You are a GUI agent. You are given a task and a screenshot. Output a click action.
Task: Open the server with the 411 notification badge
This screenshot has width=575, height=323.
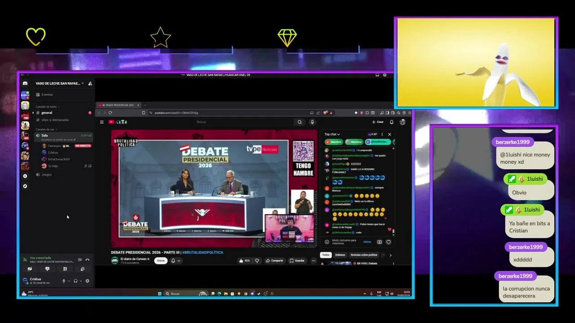tap(25, 135)
